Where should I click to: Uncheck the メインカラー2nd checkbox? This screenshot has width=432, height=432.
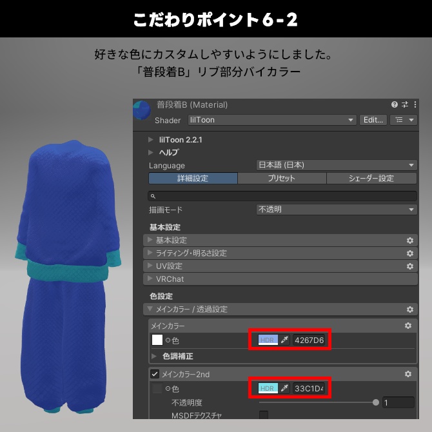pyautogui.click(x=155, y=374)
